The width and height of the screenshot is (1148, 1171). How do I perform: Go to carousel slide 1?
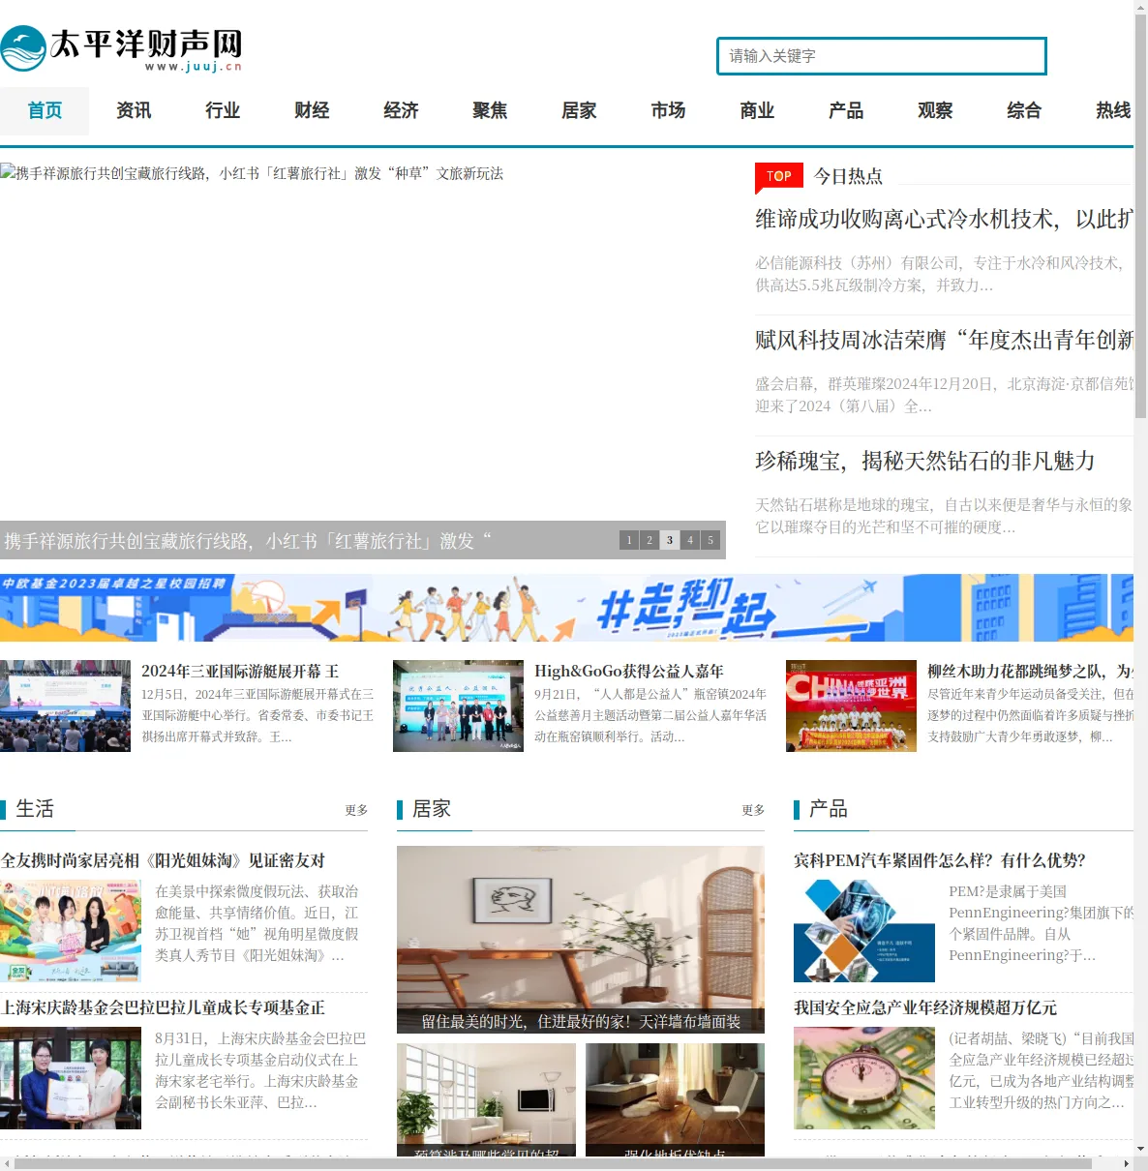[629, 540]
